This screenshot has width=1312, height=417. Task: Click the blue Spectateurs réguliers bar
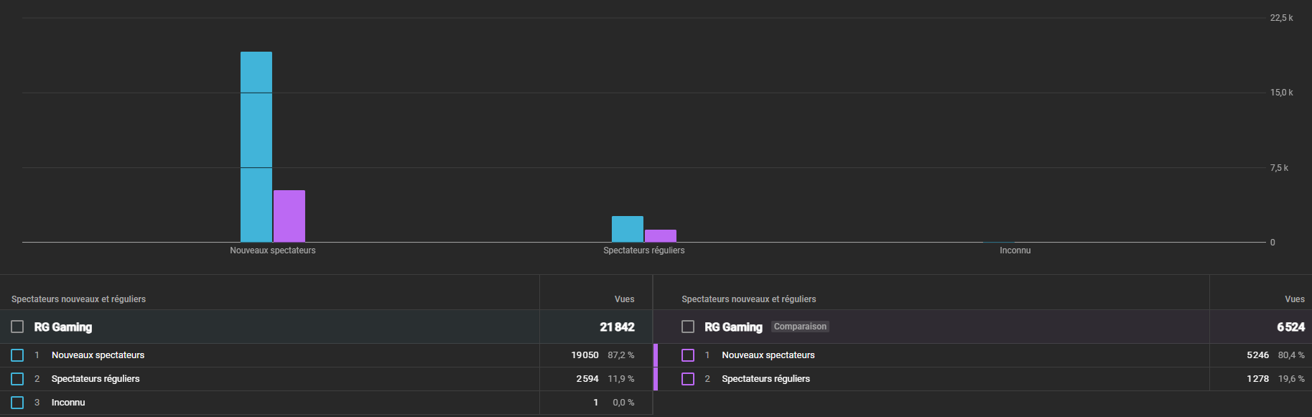point(628,229)
